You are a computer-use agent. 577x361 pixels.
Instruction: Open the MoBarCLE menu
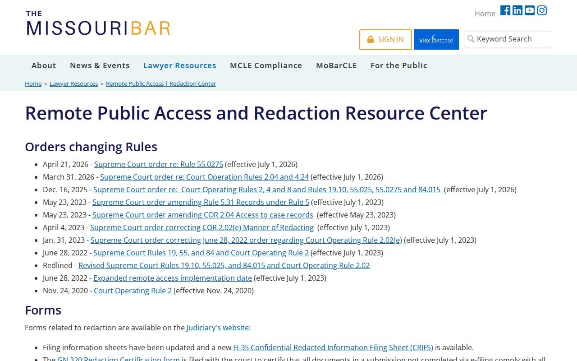[x=336, y=65]
